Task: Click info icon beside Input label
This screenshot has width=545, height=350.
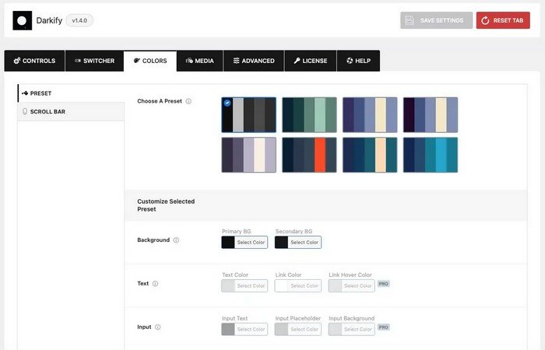Action: pyautogui.click(x=158, y=327)
